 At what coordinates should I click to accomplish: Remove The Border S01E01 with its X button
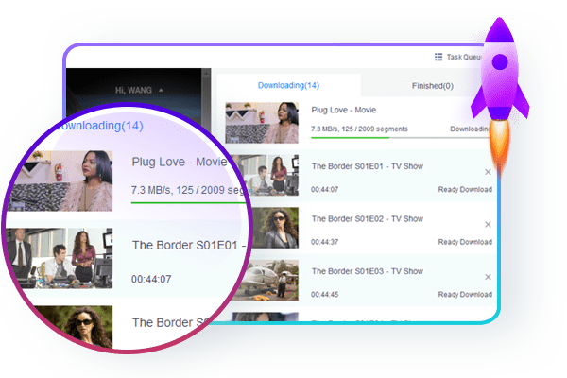pyautogui.click(x=488, y=172)
